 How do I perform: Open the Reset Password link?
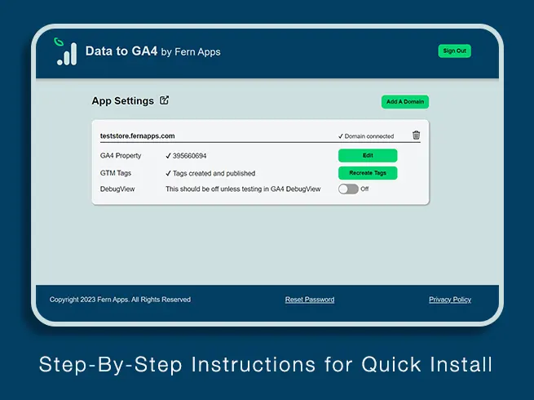pyautogui.click(x=310, y=300)
